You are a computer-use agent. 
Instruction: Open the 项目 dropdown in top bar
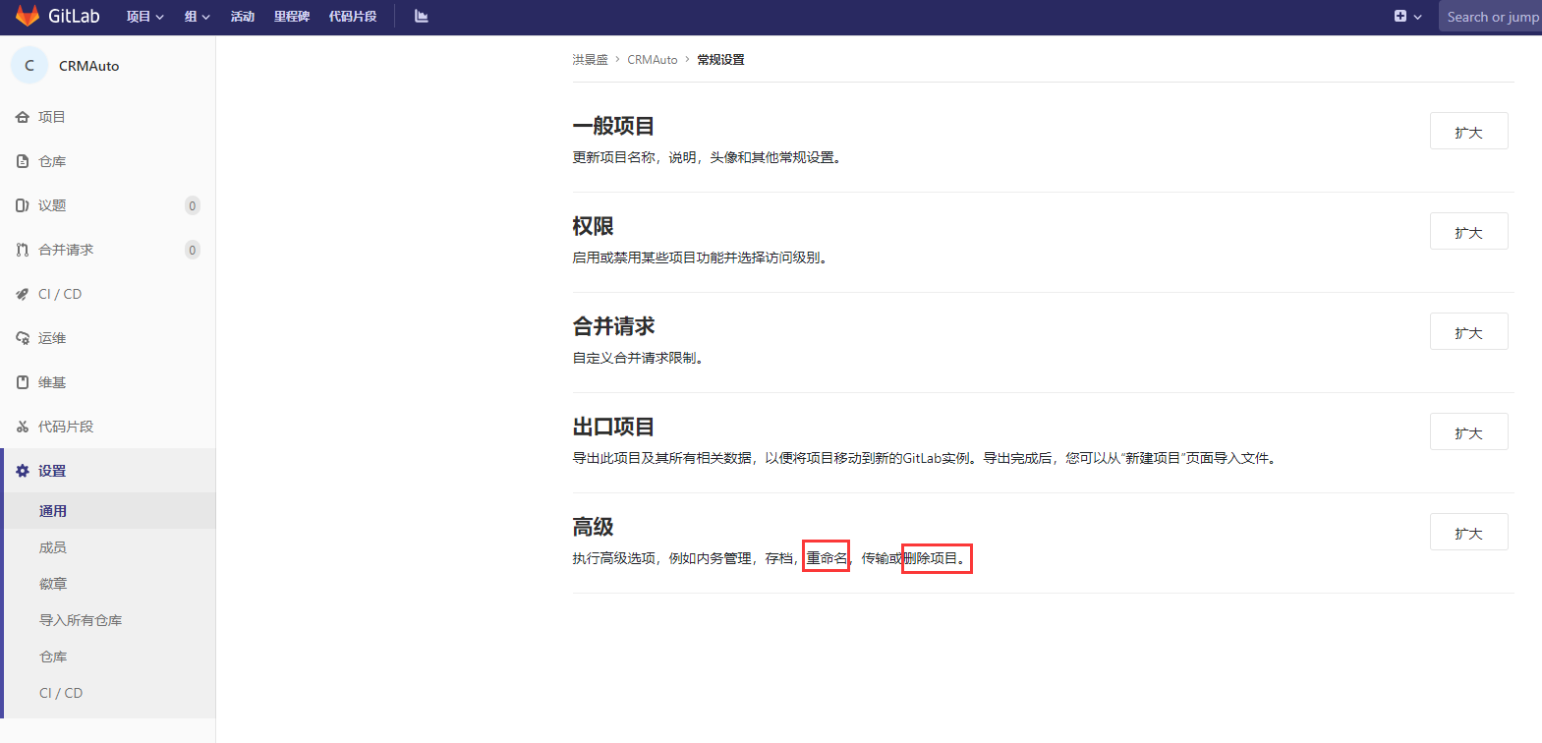click(x=144, y=17)
